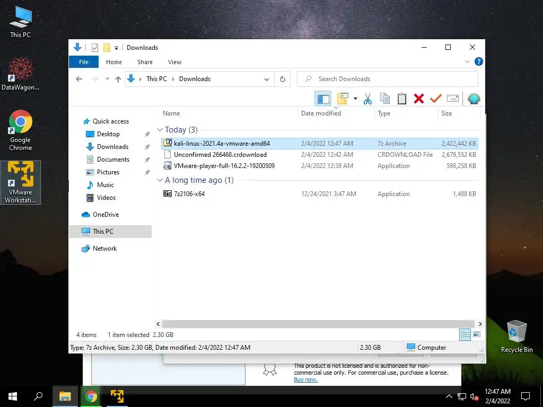Screen dimensions: 543x407
Task: Expand the ribbon with the chevron
Action: pos(467,61)
